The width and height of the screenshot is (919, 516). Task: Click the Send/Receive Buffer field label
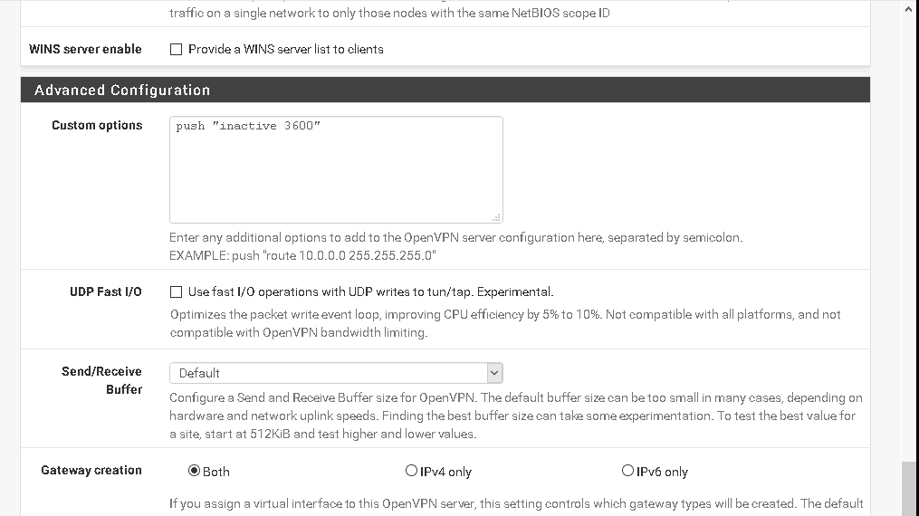(x=101, y=380)
